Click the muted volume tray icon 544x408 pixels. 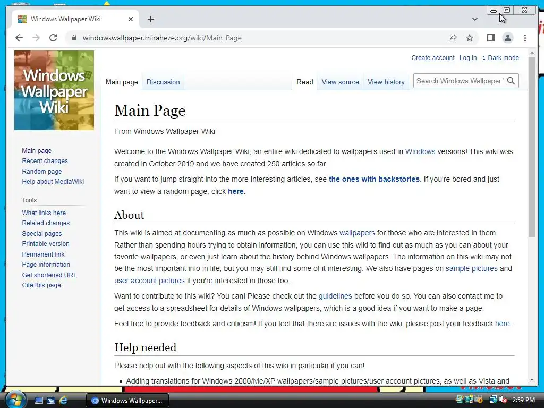tap(503, 399)
